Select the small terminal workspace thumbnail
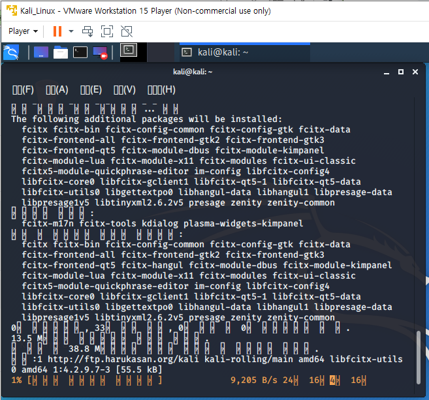Screen dimensions: 429x400 pos(129,50)
